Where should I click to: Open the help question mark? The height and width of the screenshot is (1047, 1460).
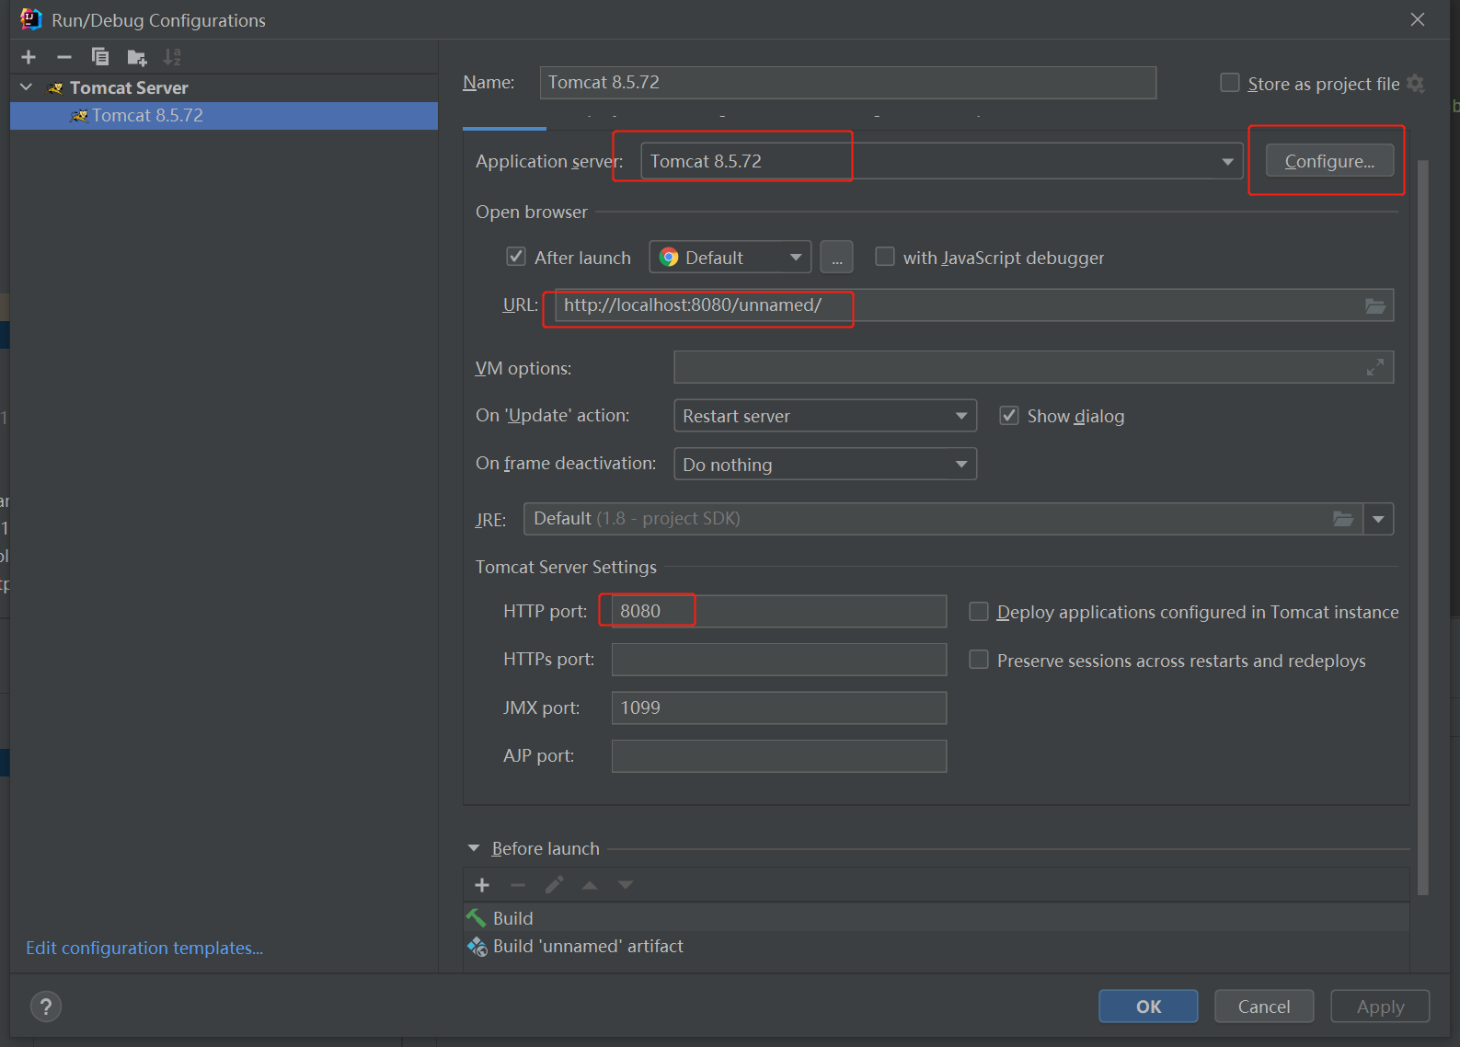[46, 1007]
